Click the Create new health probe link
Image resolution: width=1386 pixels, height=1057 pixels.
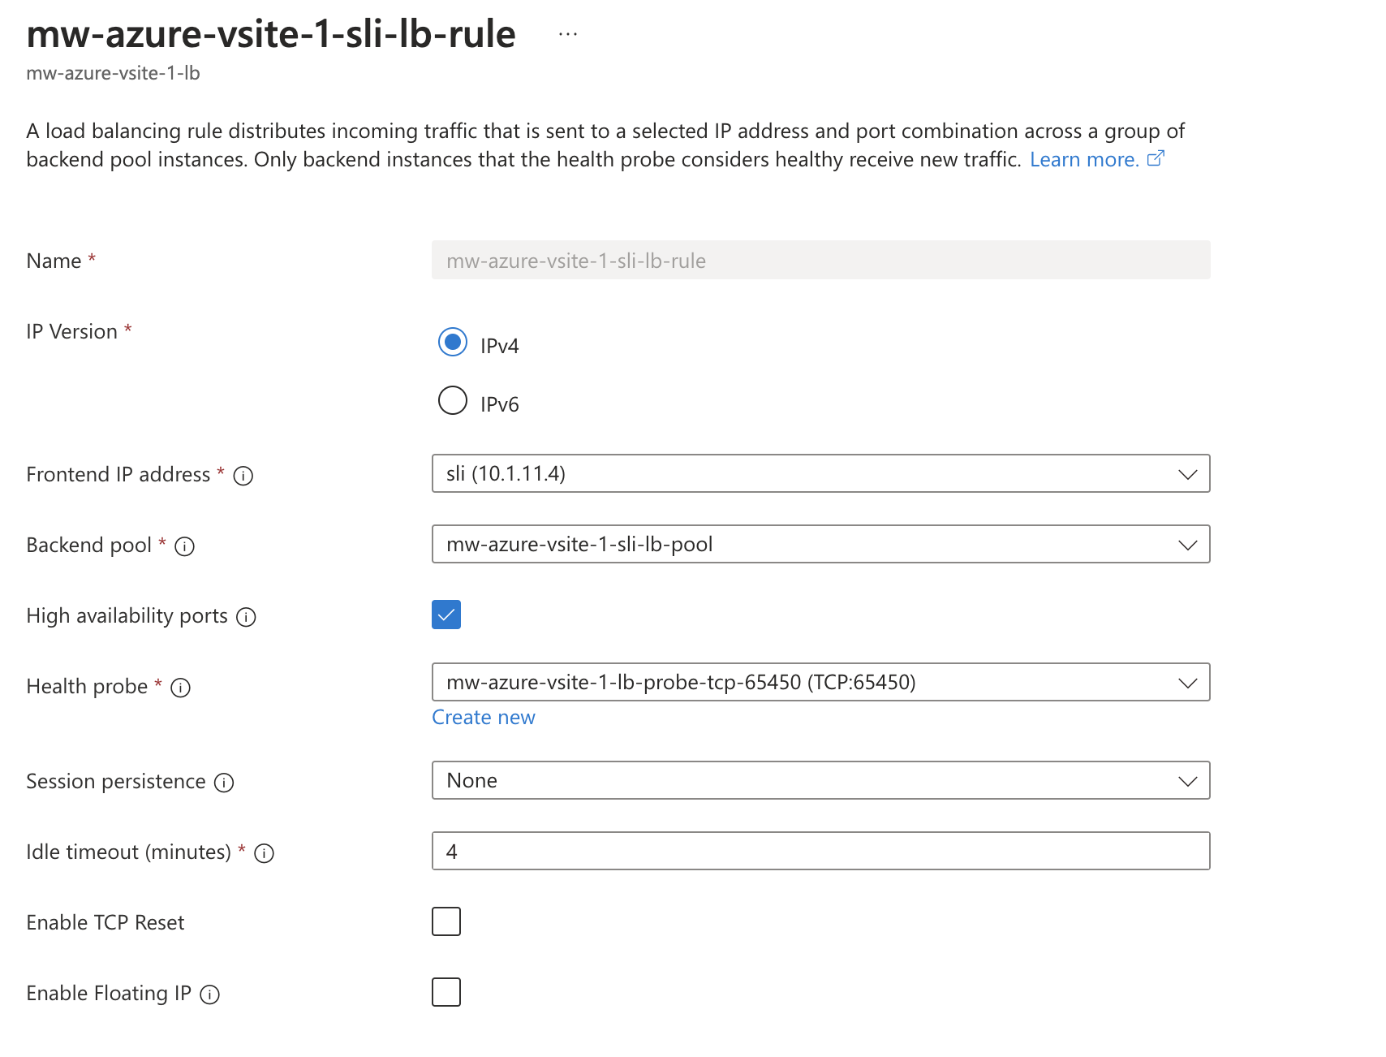483,717
